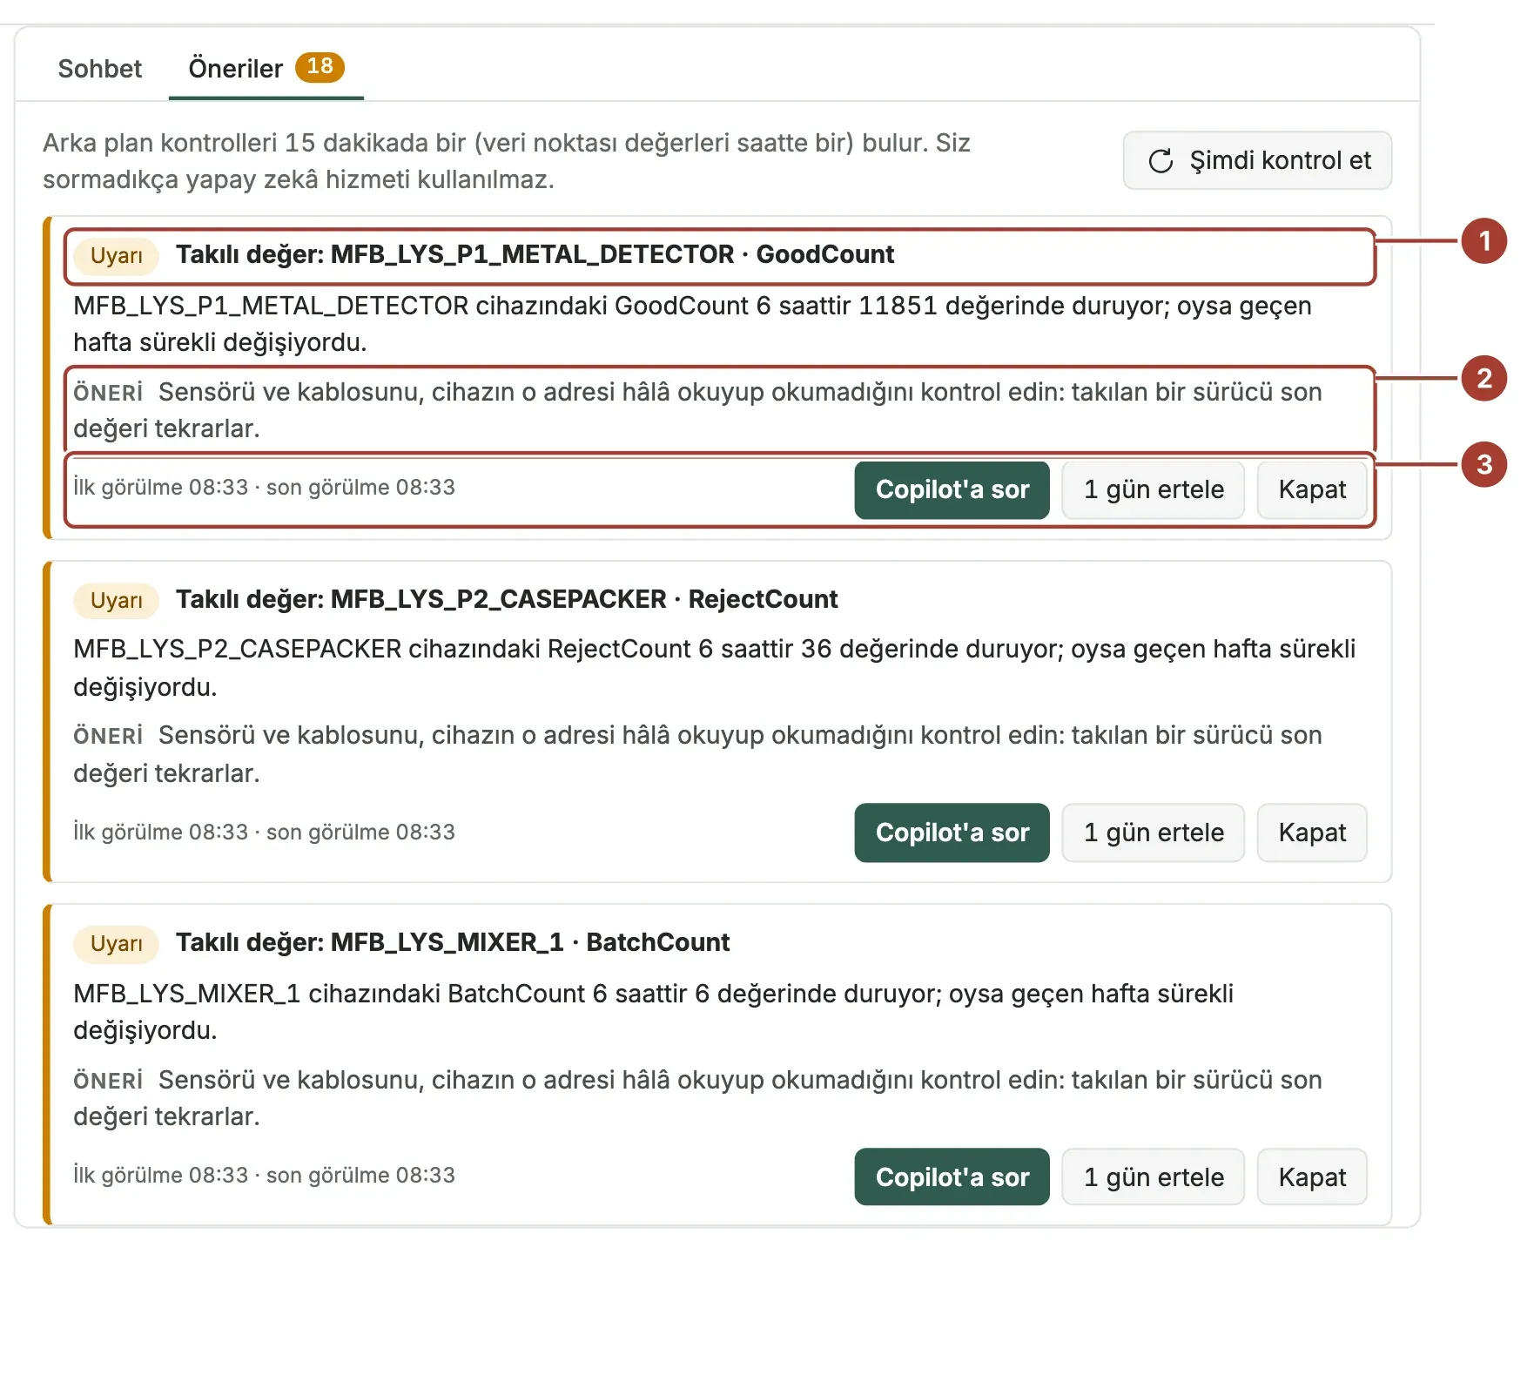Snooze the MIXER_1 BatchCount alert one day

point(1153,1177)
